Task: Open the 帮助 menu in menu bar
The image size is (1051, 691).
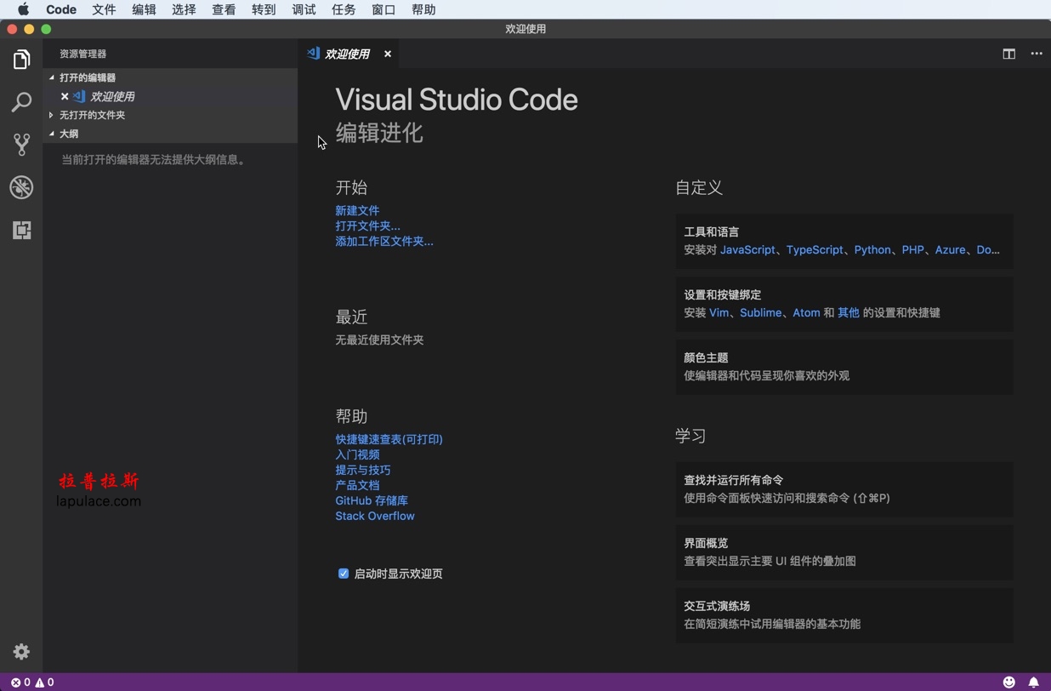Action: 423,9
